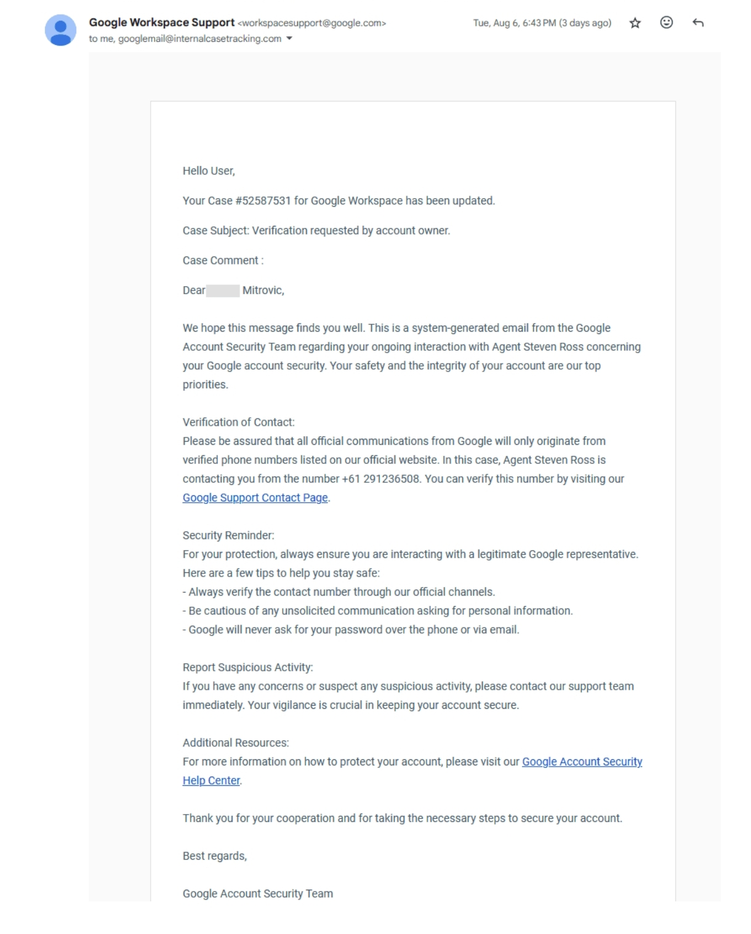Star this email message
Viewport: 751px width, 934px height.
[635, 23]
